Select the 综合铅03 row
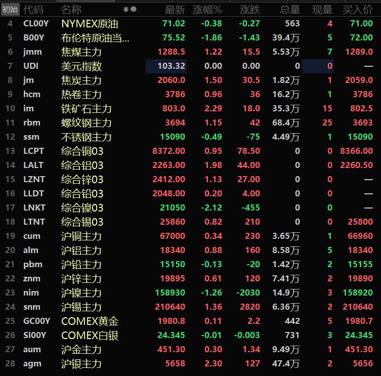This screenshot has width=381, height=376. click(190, 193)
